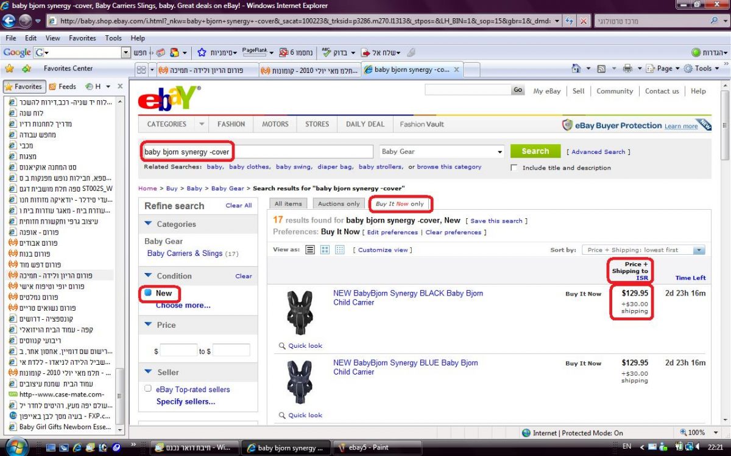Image resolution: width=731 pixels, height=456 pixels.
Task: Open the Advanced Search link
Action: coord(598,152)
